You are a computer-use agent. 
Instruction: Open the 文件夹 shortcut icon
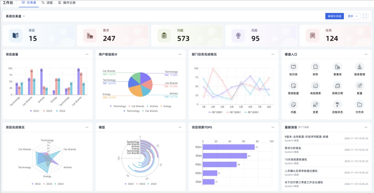(359, 104)
